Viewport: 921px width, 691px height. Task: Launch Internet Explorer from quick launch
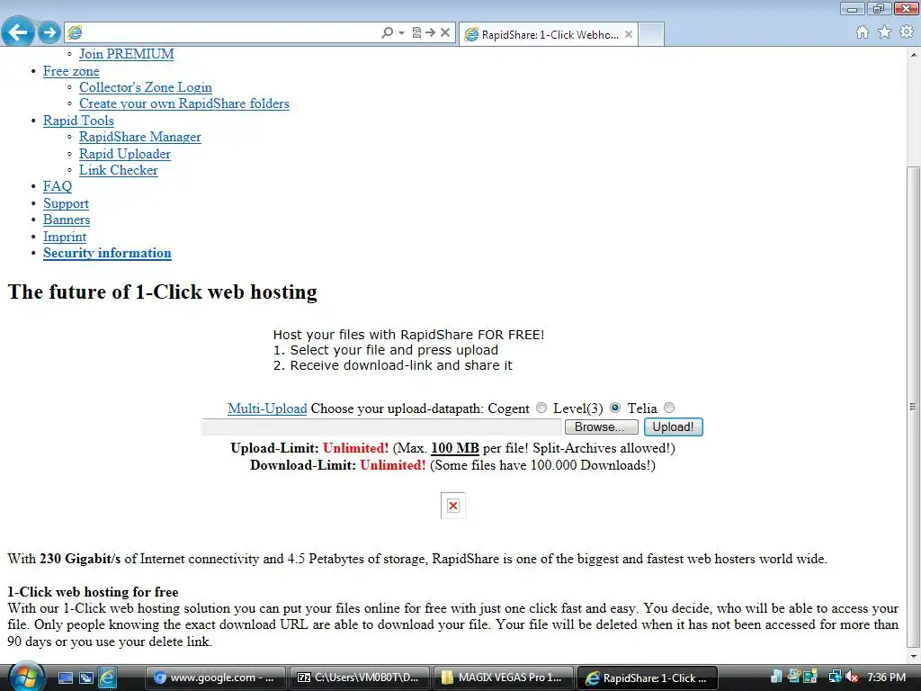pyautogui.click(x=108, y=678)
